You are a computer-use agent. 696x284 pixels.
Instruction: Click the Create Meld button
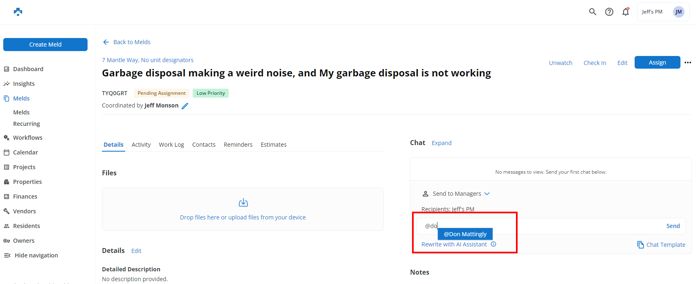(45, 45)
